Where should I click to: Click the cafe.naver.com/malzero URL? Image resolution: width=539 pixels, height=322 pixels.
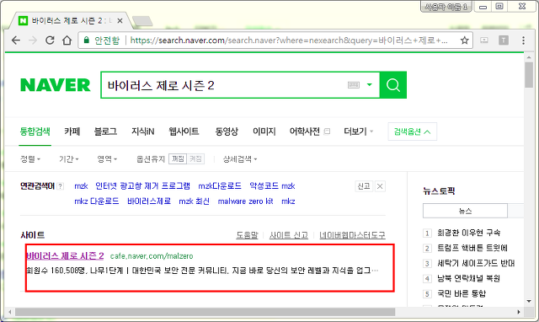[x=152, y=256]
